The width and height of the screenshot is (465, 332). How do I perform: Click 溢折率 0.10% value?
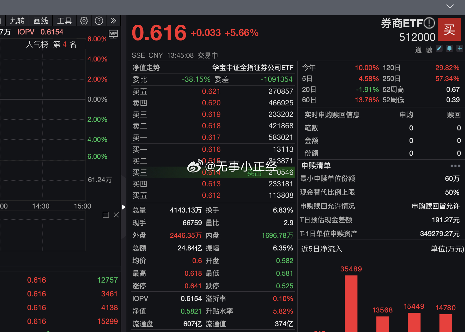point(283,299)
